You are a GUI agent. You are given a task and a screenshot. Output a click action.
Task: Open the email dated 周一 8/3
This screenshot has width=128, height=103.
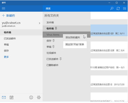[x=109, y=64]
